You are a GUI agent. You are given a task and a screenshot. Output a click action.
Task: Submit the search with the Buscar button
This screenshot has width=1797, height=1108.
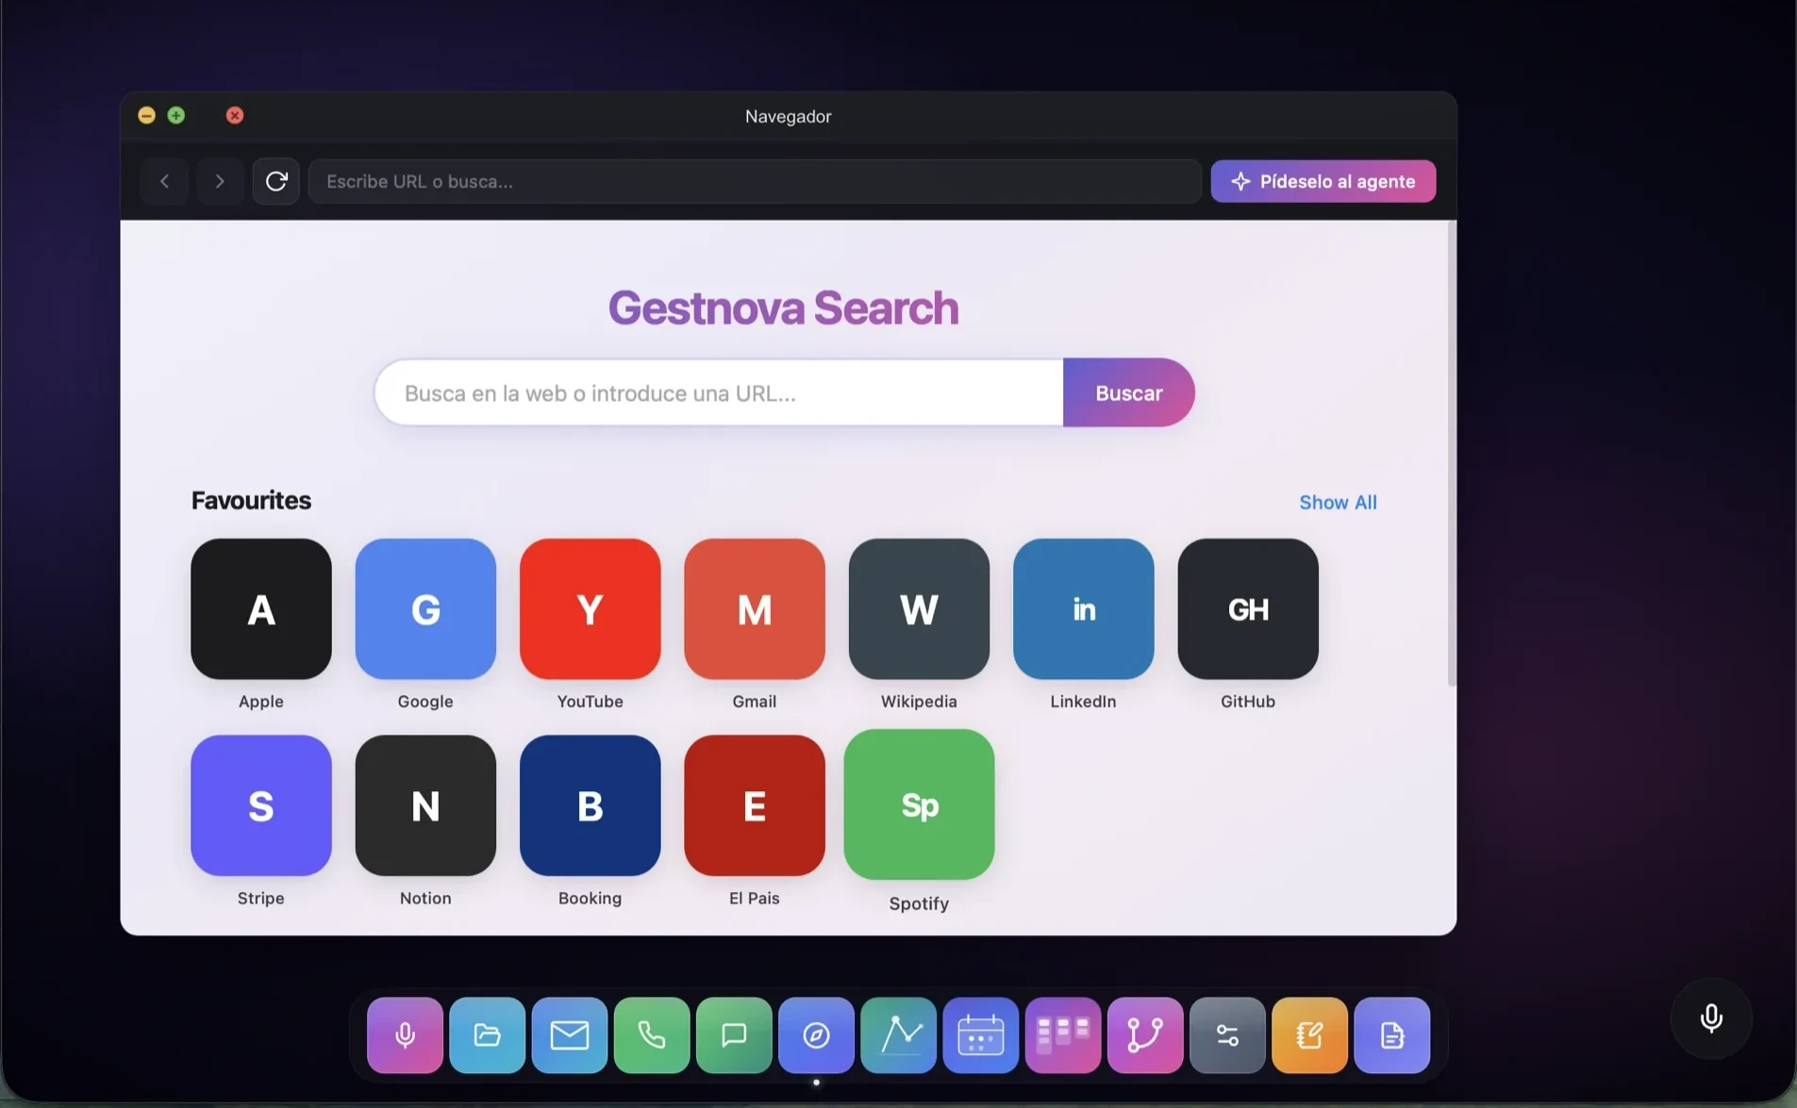click(1128, 392)
